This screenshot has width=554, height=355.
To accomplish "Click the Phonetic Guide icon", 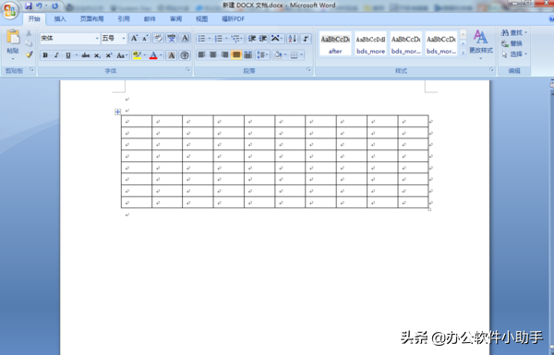I will coord(172,38).
